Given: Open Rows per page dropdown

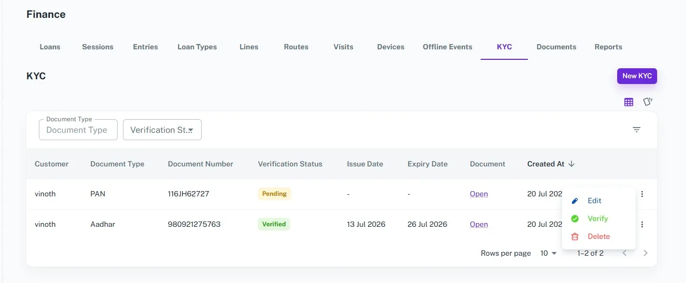Looking at the screenshot, I should 548,253.
